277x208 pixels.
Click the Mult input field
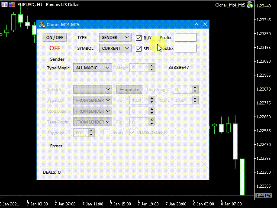pyautogui.click(x=182, y=100)
